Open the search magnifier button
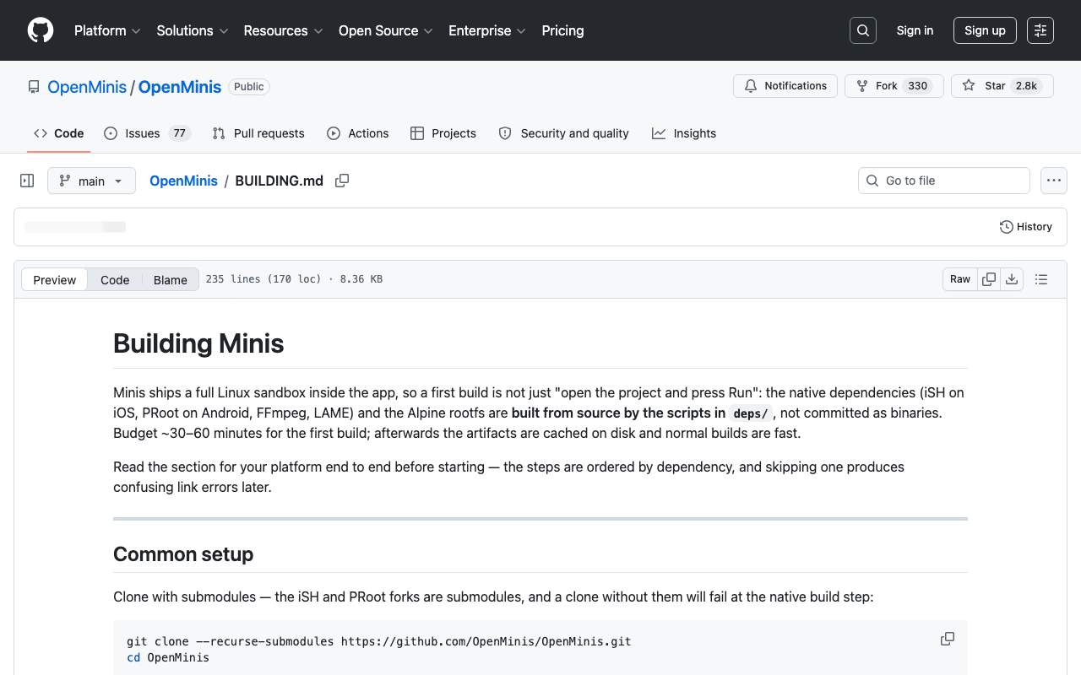The image size is (1081, 675). 863,30
